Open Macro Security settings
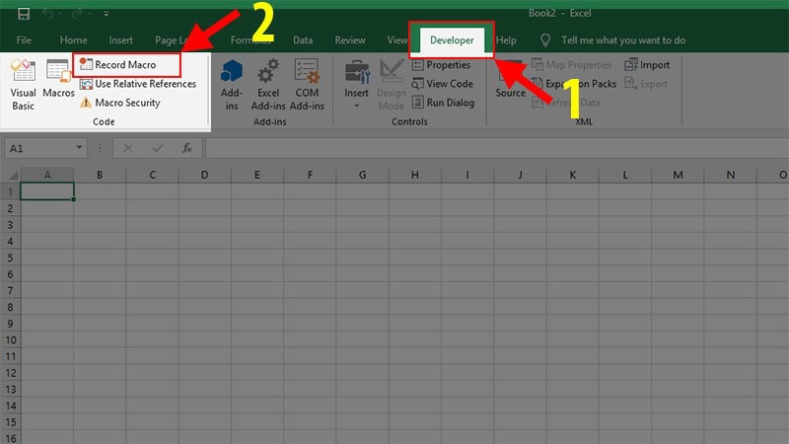 click(119, 103)
